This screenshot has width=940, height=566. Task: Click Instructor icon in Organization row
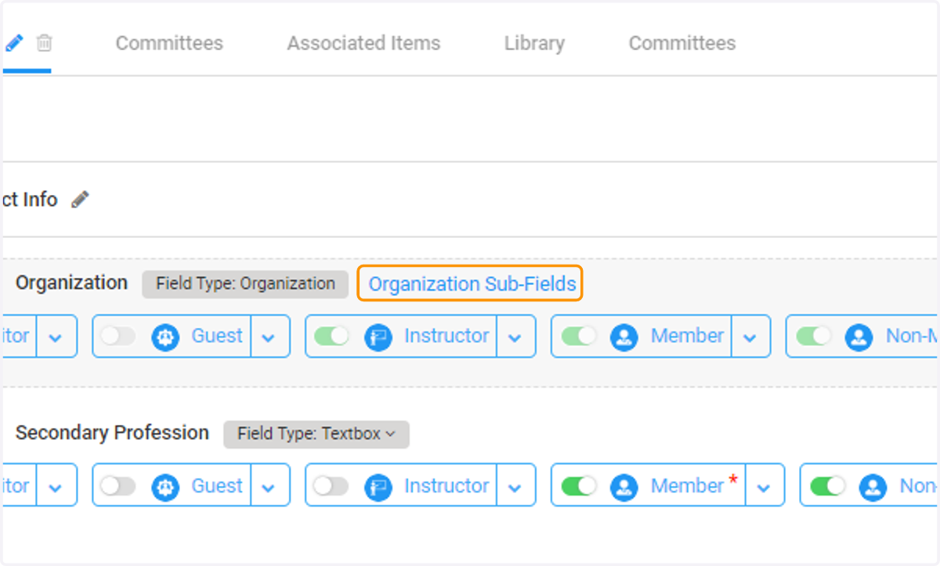click(378, 337)
